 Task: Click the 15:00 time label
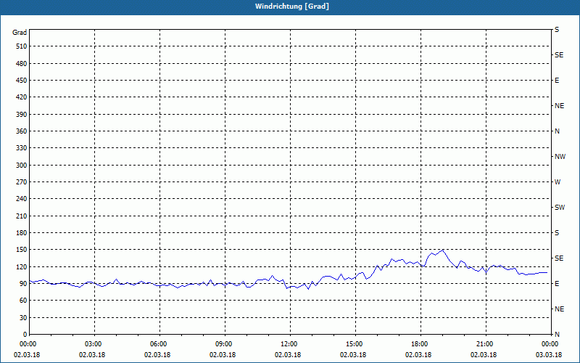coord(354,344)
